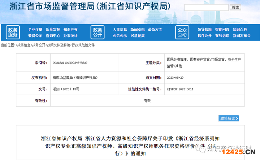260x160 pixels.
Task: Click inside the search text field
Action: 206,8
